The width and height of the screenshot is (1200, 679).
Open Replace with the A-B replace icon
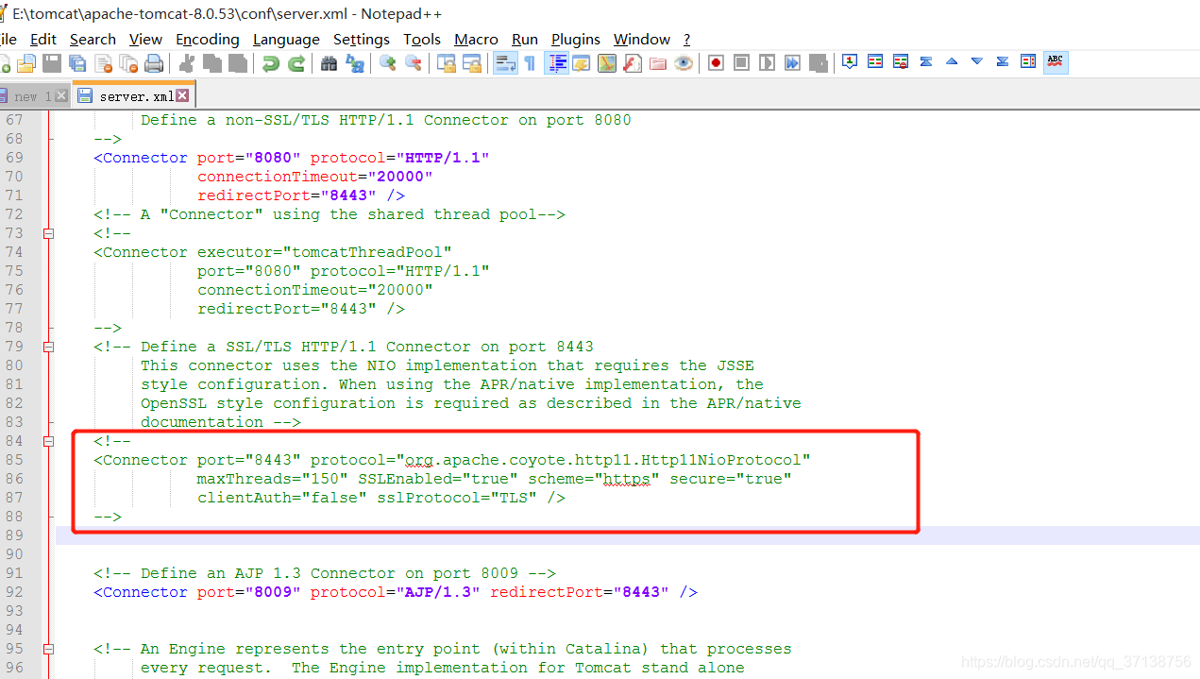coord(355,62)
